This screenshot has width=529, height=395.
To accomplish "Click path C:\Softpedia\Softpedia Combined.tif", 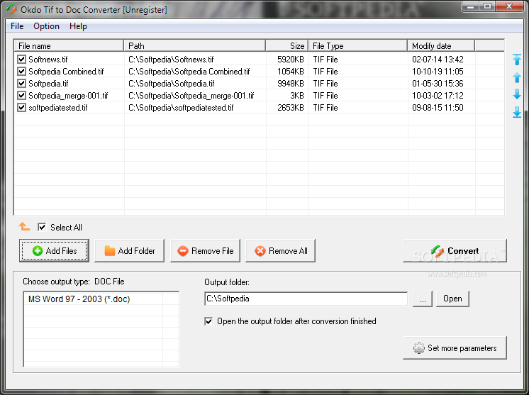I will (189, 72).
